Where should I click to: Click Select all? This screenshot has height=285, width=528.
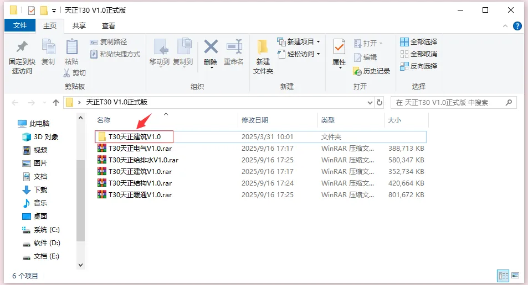(418, 41)
